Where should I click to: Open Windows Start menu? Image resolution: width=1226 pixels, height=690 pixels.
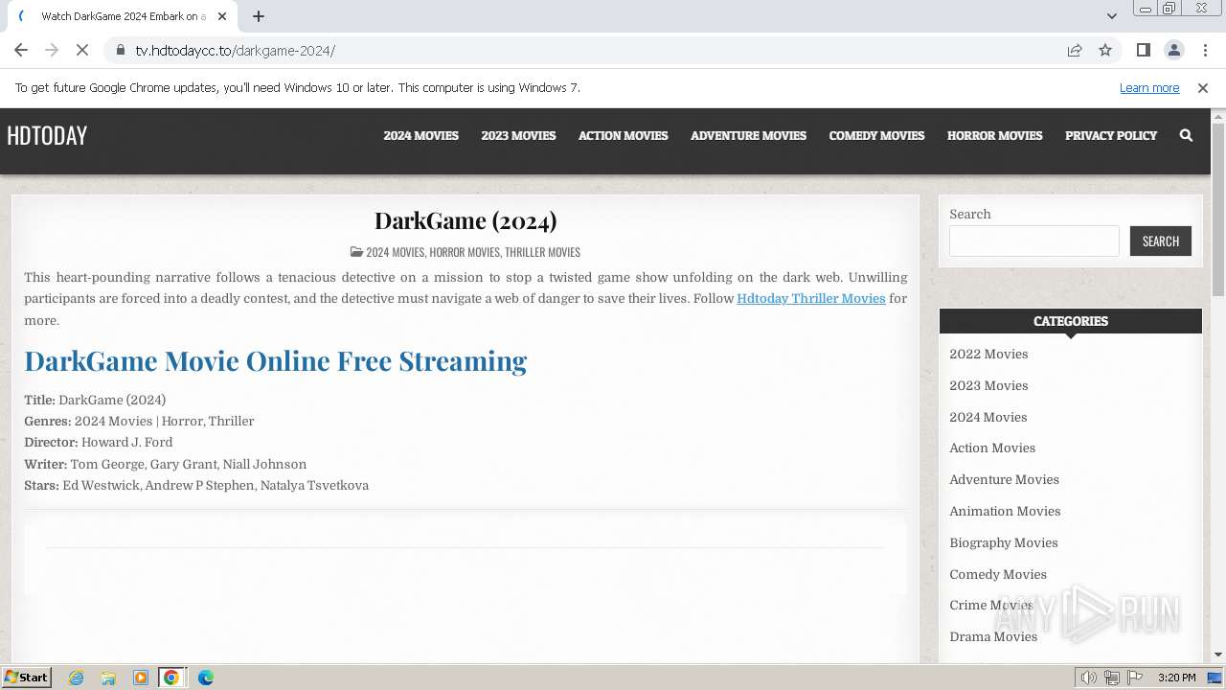26,678
